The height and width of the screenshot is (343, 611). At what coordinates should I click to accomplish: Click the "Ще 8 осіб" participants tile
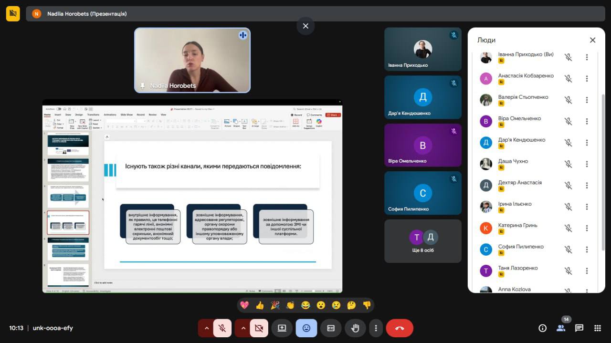423,241
